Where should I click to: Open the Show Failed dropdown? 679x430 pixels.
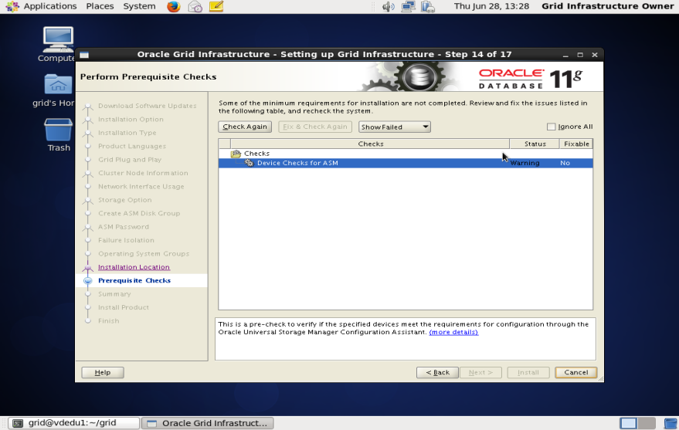394,127
